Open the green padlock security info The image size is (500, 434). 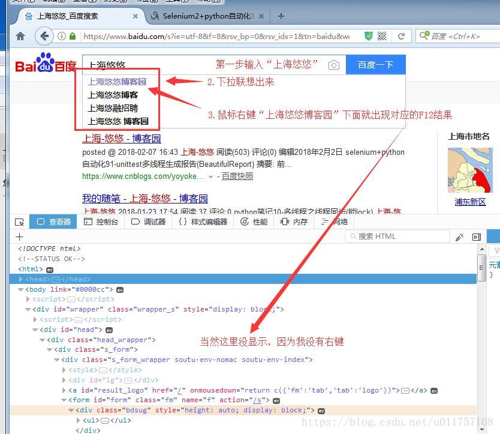click(x=73, y=36)
